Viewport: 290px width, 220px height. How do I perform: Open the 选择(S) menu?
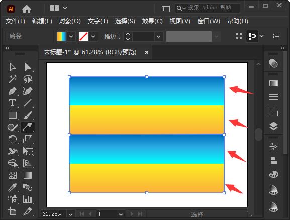pos(125,21)
